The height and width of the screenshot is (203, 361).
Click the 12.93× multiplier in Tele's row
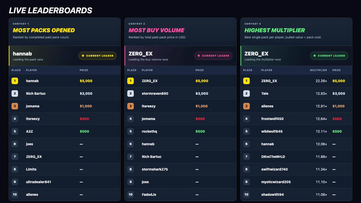321,94
